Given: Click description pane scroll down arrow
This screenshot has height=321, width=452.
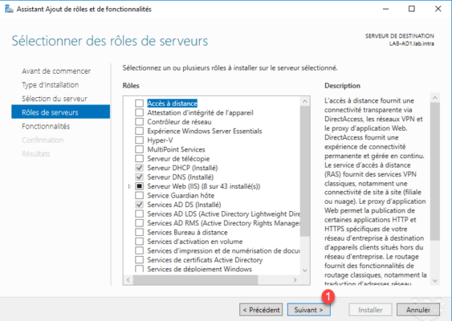Looking at the screenshot, I should coord(435,281).
